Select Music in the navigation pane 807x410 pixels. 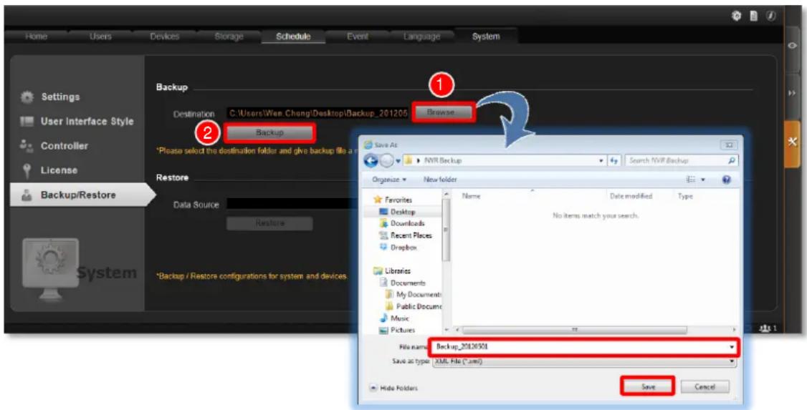395,318
